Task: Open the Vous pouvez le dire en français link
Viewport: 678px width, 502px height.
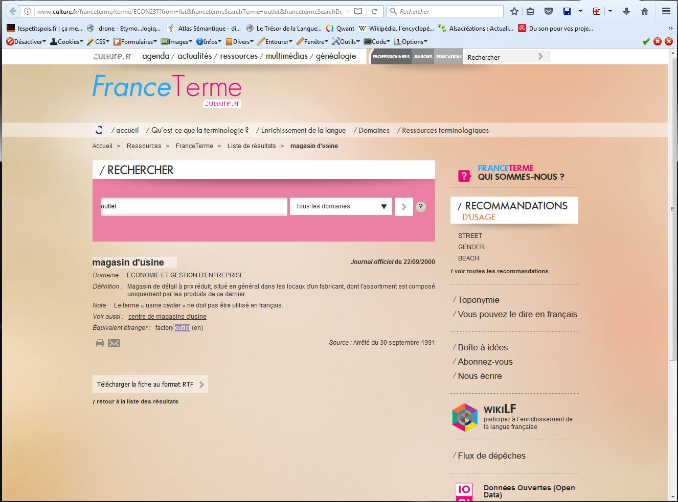Action: (x=517, y=314)
